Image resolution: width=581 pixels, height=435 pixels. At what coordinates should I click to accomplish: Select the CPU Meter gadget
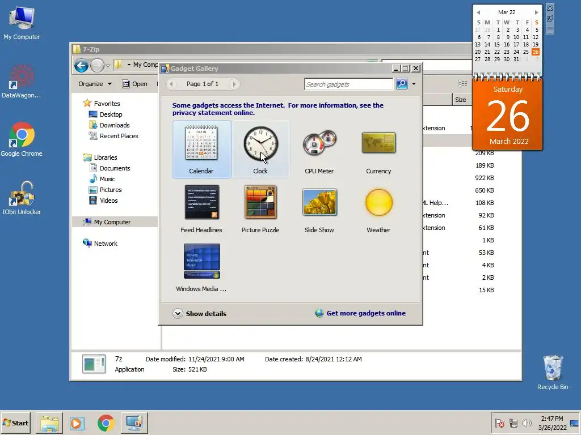point(319,150)
